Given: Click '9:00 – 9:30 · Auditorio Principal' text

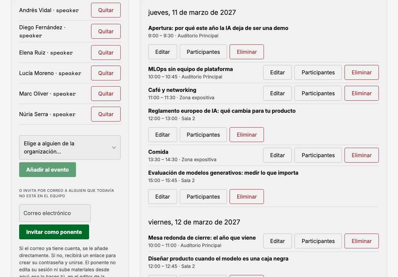Looking at the screenshot, I should [183, 36].
